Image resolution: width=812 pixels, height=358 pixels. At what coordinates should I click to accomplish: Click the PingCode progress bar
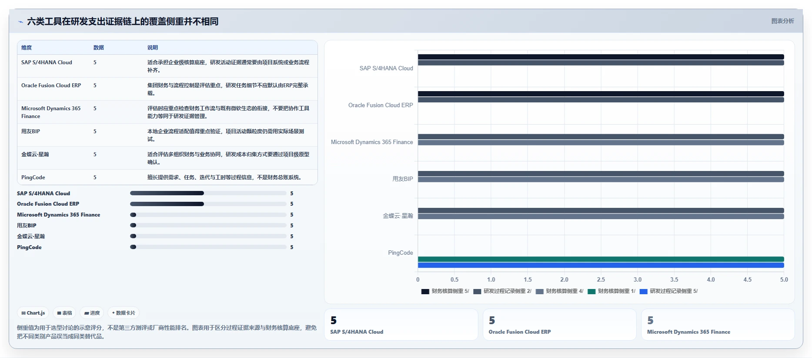208,247
